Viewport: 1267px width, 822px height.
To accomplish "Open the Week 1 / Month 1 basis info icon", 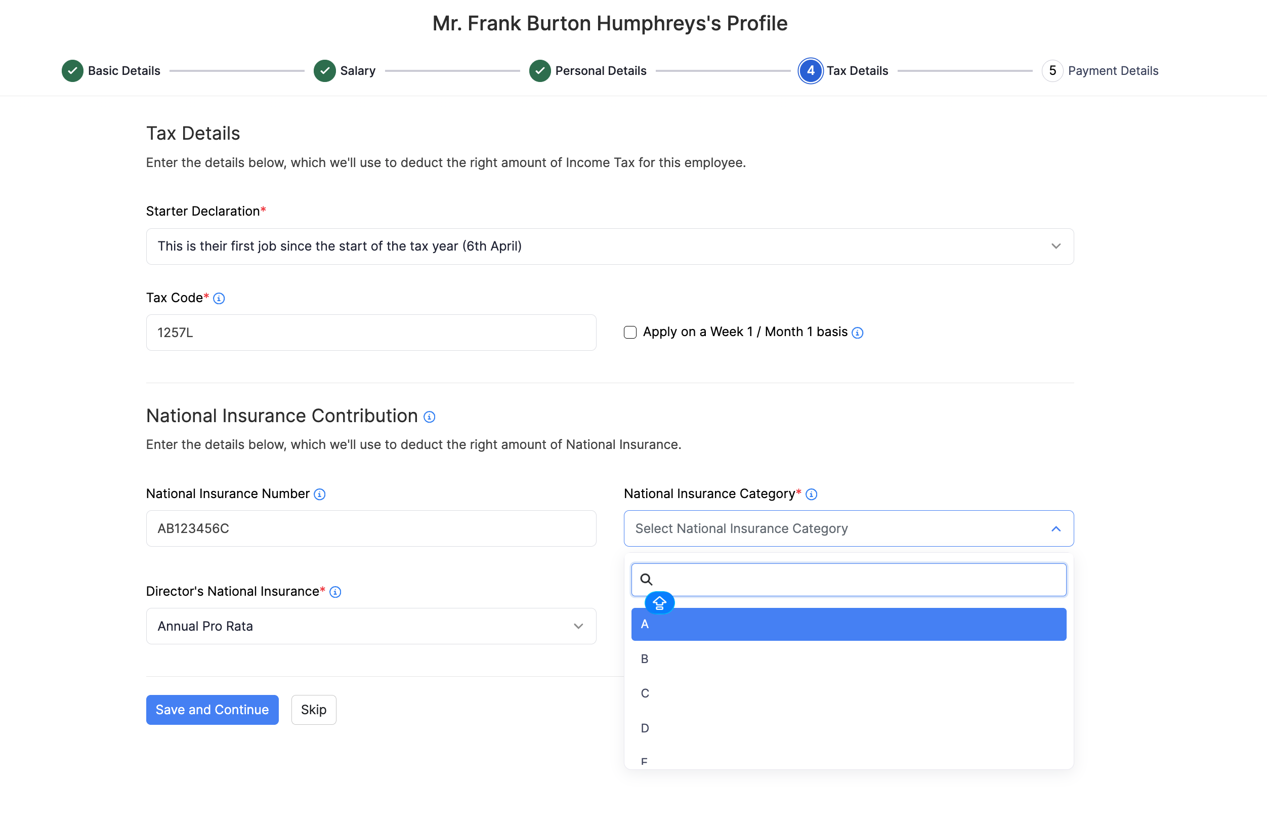I will pos(857,333).
